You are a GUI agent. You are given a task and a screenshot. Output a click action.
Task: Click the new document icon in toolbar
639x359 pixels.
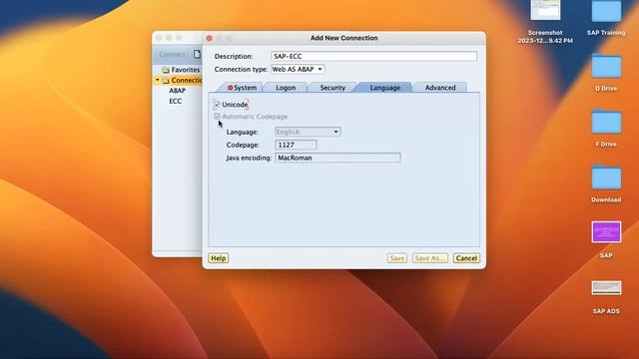tap(198, 54)
